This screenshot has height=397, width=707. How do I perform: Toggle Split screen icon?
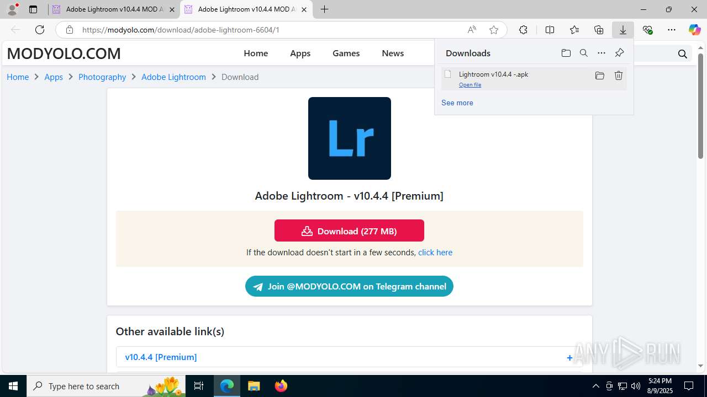(550, 30)
